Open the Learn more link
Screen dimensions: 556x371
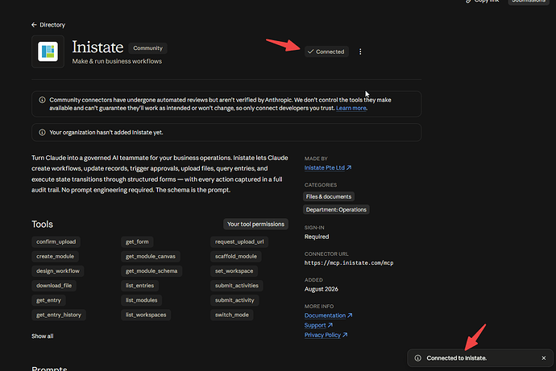coord(351,108)
